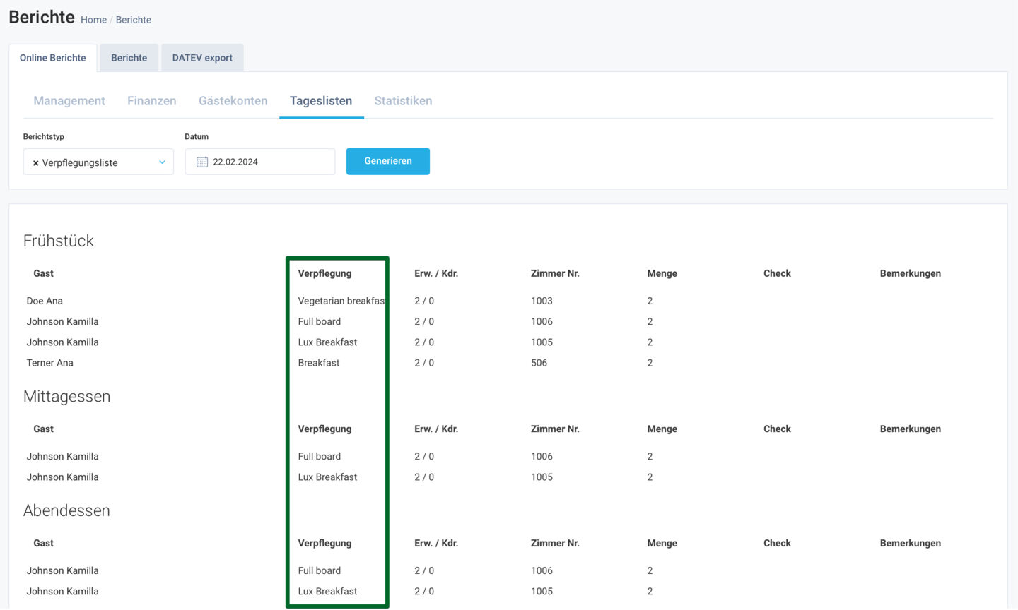Click Lux Breakfast in the Frühstück table

pyautogui.click(x=327, y=342)
